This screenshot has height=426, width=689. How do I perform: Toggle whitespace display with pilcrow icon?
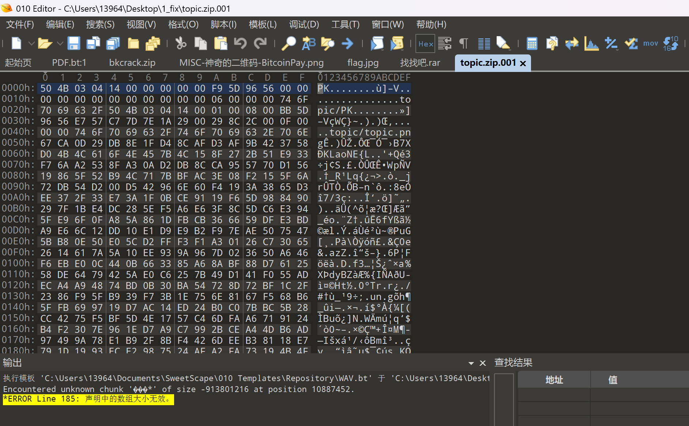(464, 43)
